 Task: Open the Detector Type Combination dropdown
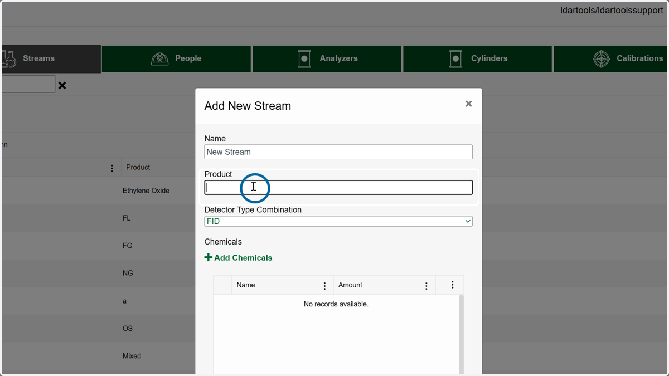[x=338, y=221]
